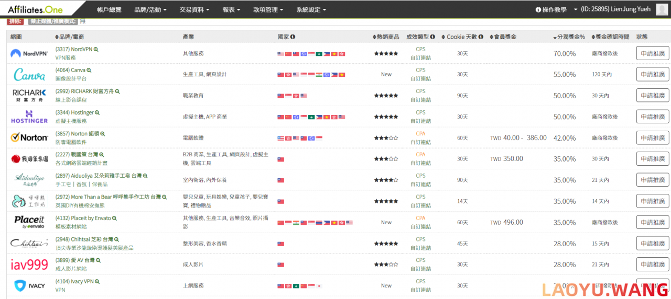Click the magnifier icon next to NordVPN
Screen dimensions: 671x299
click(96, 49)
